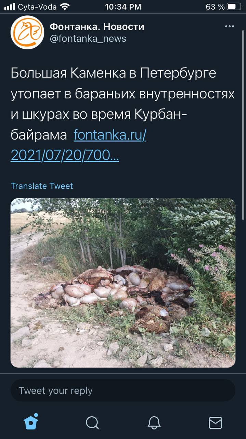Open the @fontanka_news handle profile
Screen dimensions: 246x439
[88, 39]
